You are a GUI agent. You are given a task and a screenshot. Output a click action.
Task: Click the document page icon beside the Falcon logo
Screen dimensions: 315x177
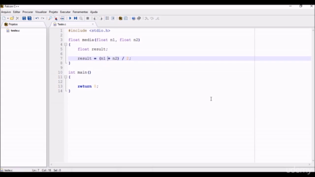coord(126,18)
